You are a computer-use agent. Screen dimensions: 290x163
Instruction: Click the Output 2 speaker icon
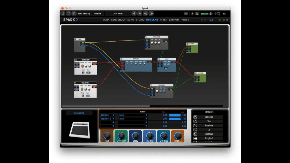point(196,73)
